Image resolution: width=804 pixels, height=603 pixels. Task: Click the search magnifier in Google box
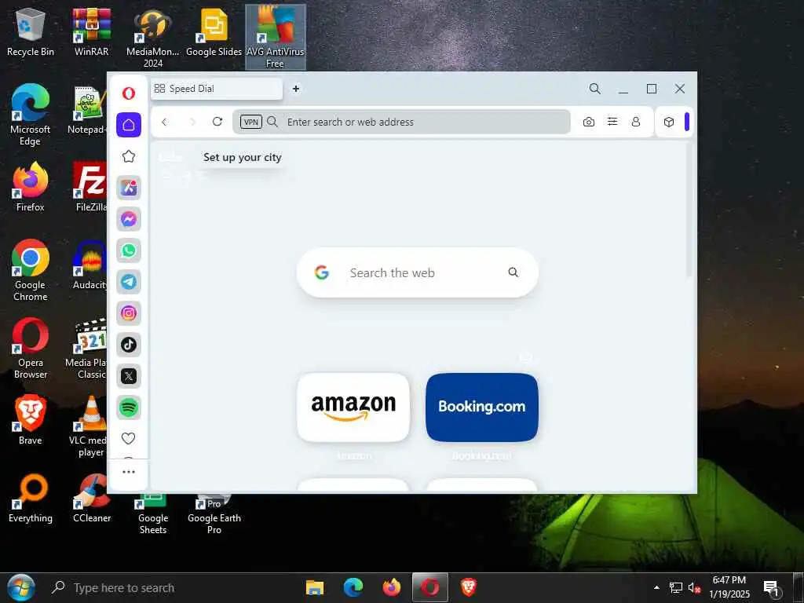pos(513,272)
